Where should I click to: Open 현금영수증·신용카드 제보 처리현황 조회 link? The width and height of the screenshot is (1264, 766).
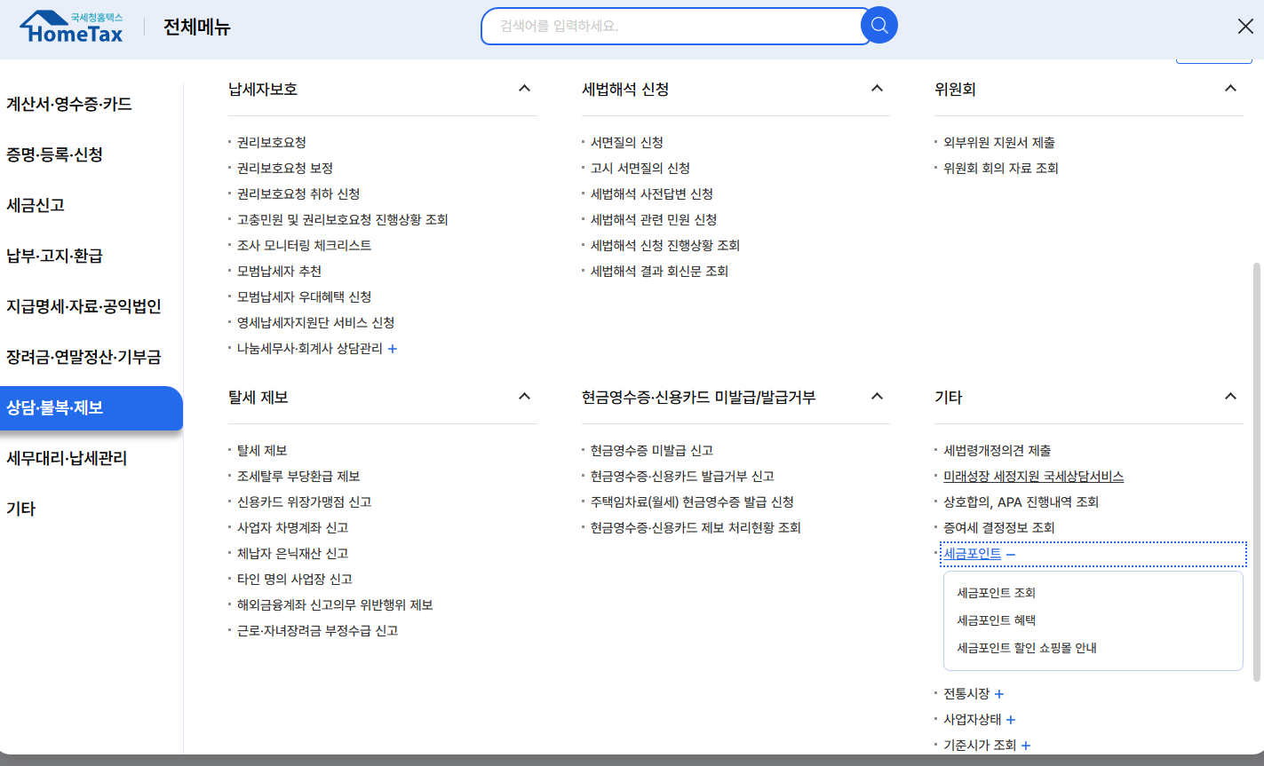tap(696, 527)
